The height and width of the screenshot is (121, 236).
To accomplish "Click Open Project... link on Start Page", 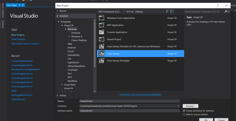I will pos(19,39).
